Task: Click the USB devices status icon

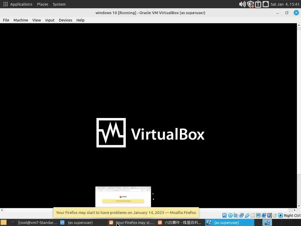Action: click(x=247, y=215)
